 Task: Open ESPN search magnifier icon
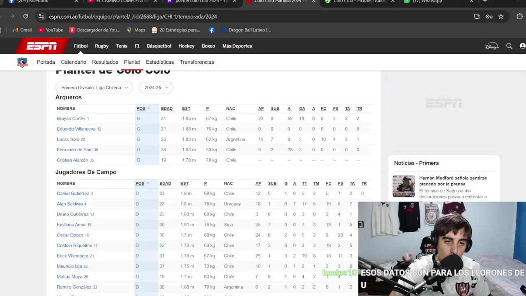click(x=509, y=46)
